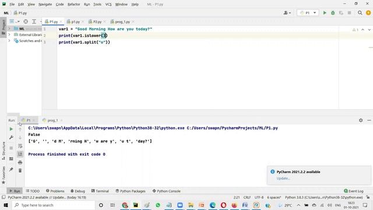Click the Python 3.8.3 interpreter status widget
Image resolution: width=373 pixels, height=210 pixels.
(324, 197)
